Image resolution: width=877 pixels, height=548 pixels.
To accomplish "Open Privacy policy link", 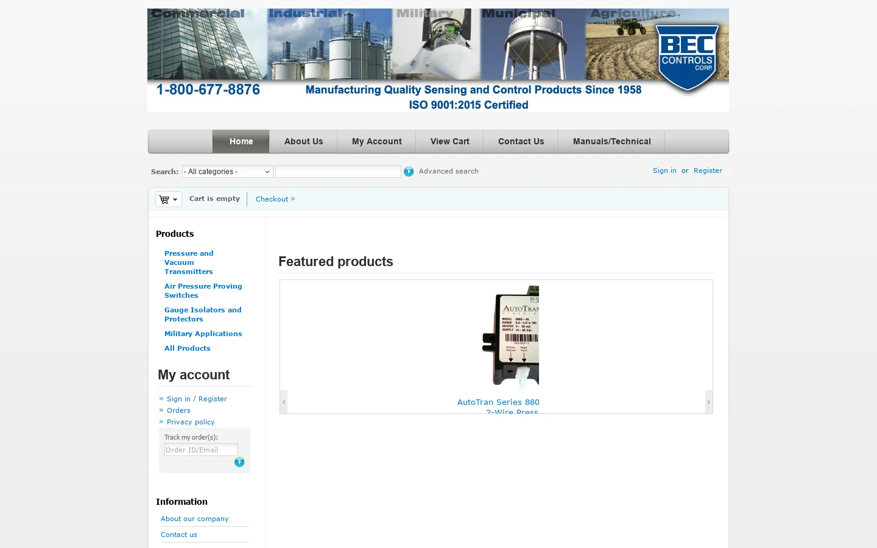I will coord(191,422).
